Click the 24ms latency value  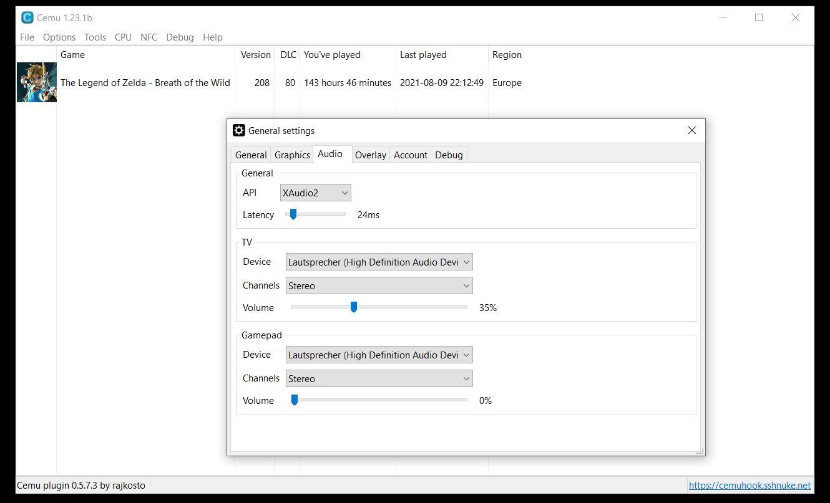click(x=368, y=214)
